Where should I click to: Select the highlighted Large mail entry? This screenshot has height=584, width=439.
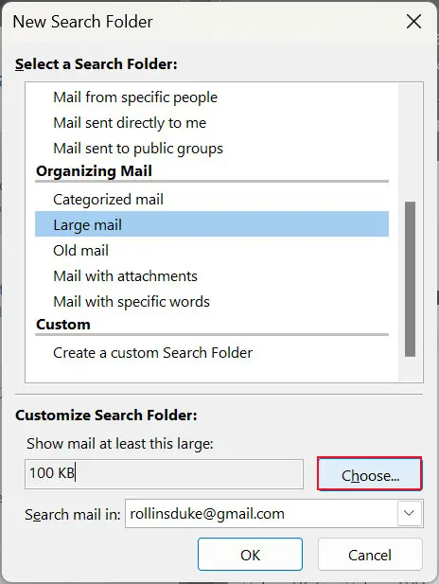coord(212,224)
